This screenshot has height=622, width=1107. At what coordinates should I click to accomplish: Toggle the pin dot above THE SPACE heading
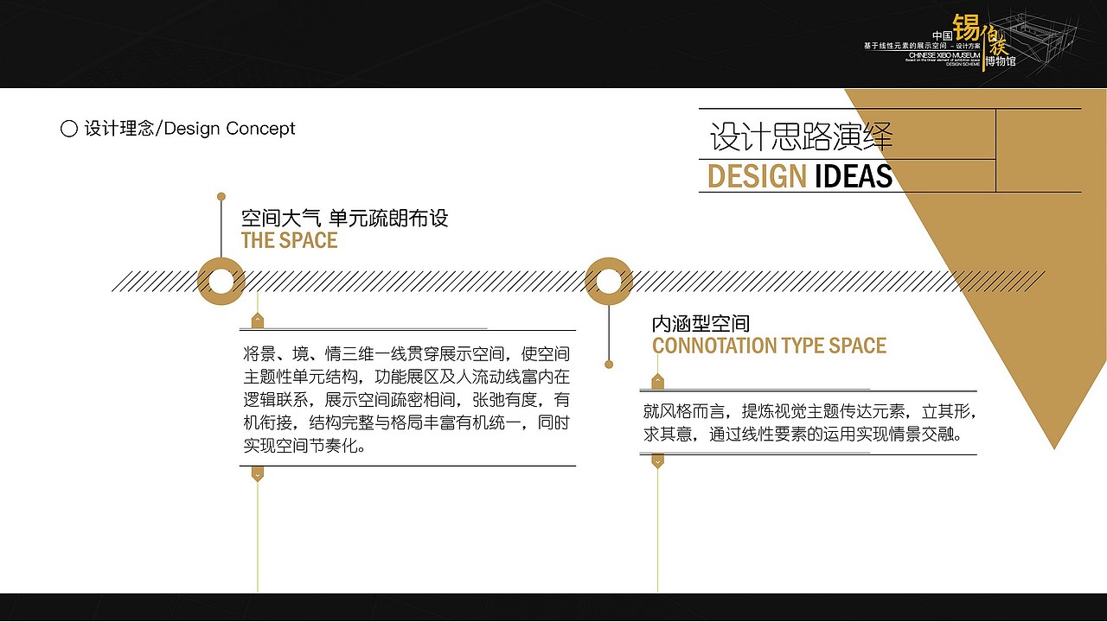coord(221,196)
